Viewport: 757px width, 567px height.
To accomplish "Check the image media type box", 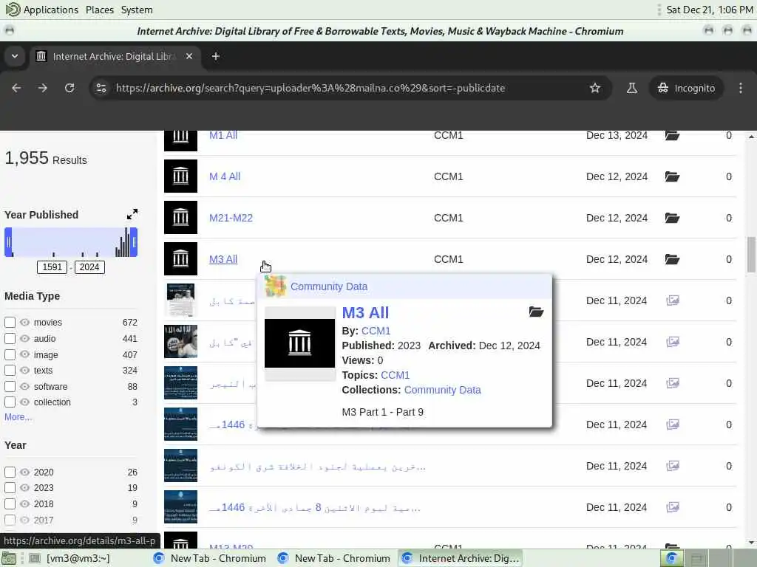I will (x=10, y=354).
